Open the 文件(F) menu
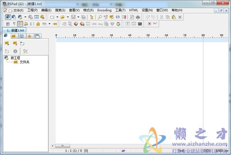 click(x=18, y=10)
